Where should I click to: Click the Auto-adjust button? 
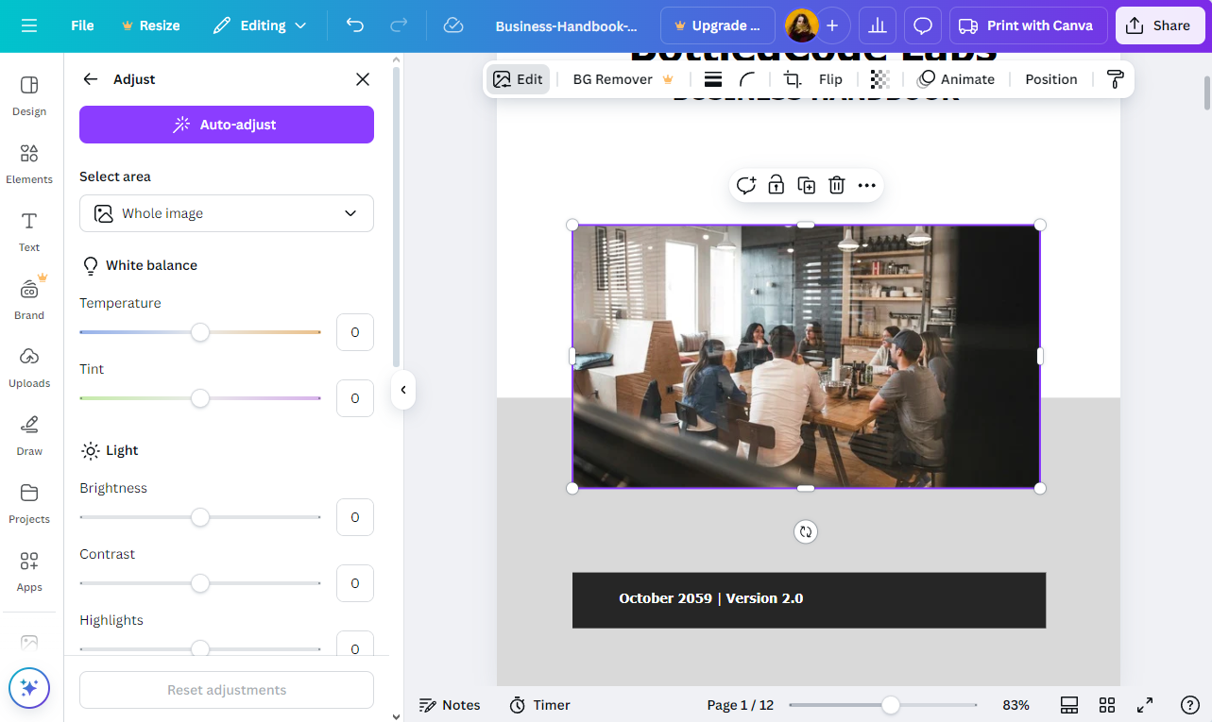point(227,125)
